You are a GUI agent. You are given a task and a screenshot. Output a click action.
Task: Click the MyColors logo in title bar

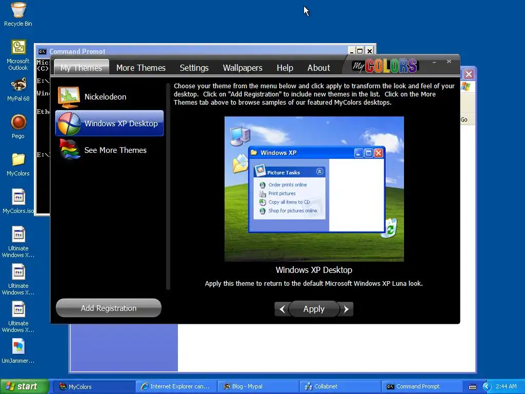pos(385,66)
